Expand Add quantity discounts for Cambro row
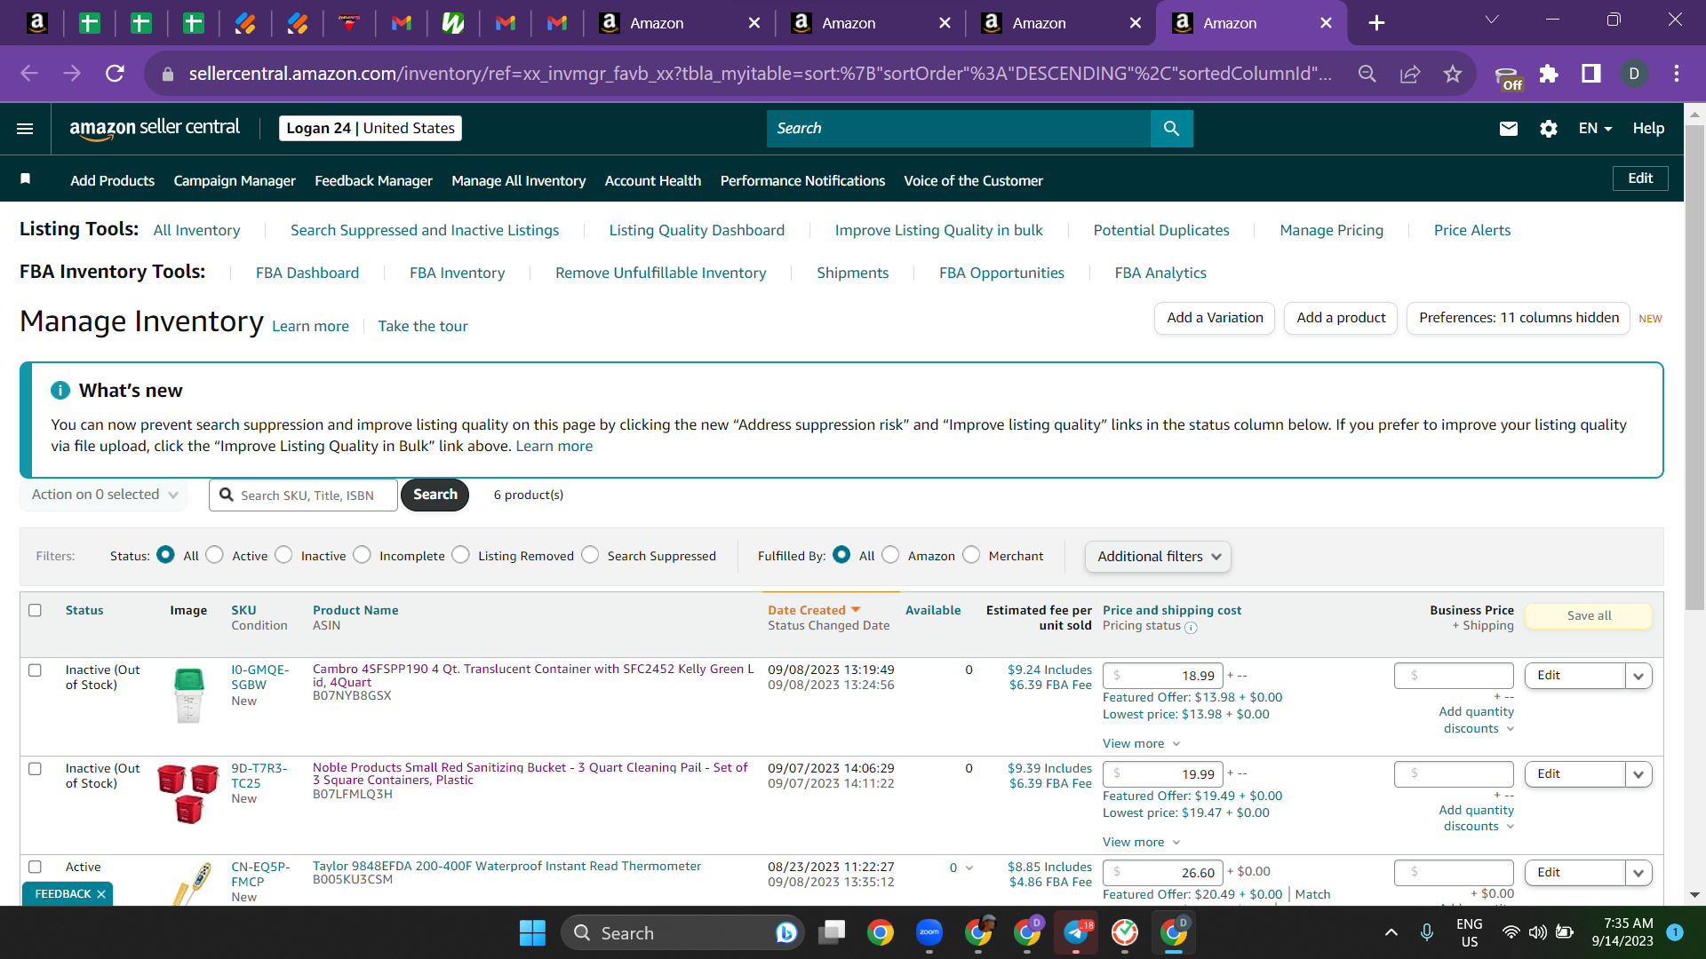Viewport: 1706px width, 959px height. [x=1477, y=720]
